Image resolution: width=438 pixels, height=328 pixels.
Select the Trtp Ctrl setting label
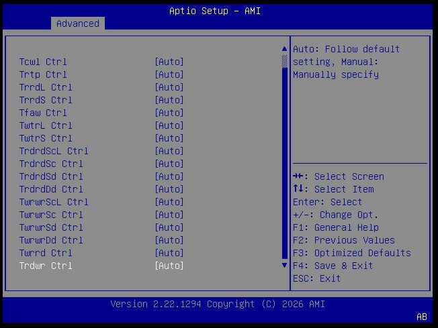pos(43,74)
